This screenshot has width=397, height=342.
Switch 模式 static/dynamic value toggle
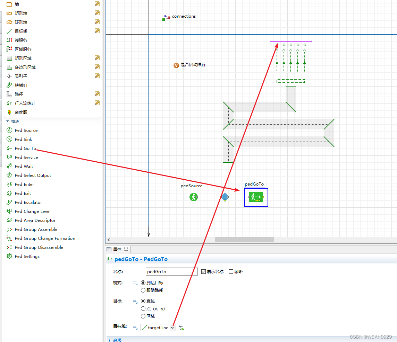pyautogui.click(x=135, y=283)
